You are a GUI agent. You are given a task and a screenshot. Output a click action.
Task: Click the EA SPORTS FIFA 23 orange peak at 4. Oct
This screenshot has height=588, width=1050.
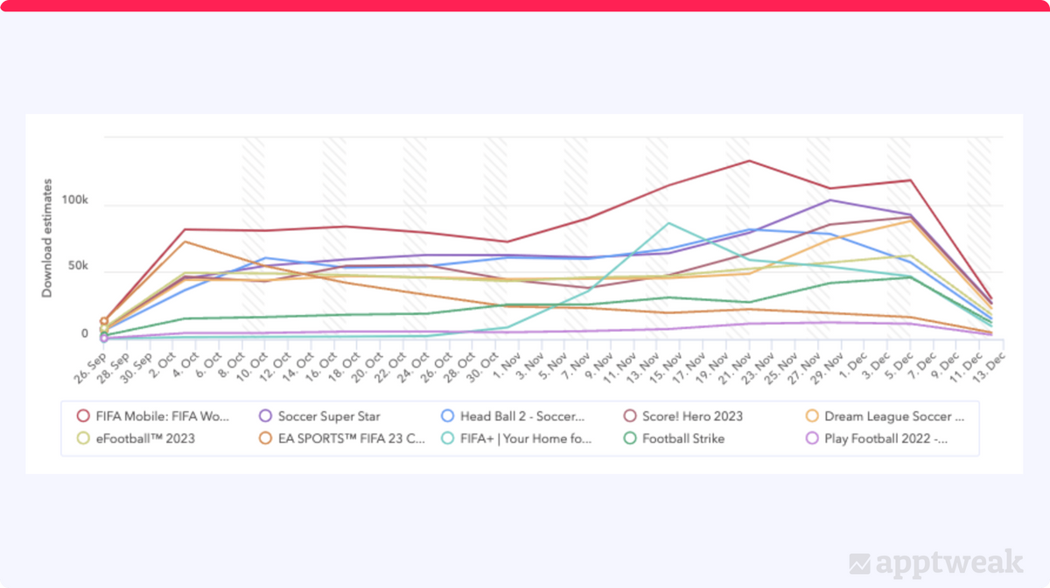185,241
